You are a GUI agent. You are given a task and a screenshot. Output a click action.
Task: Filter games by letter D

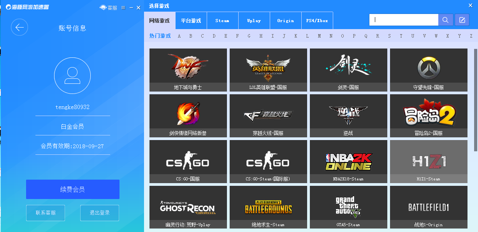[214, 36]
